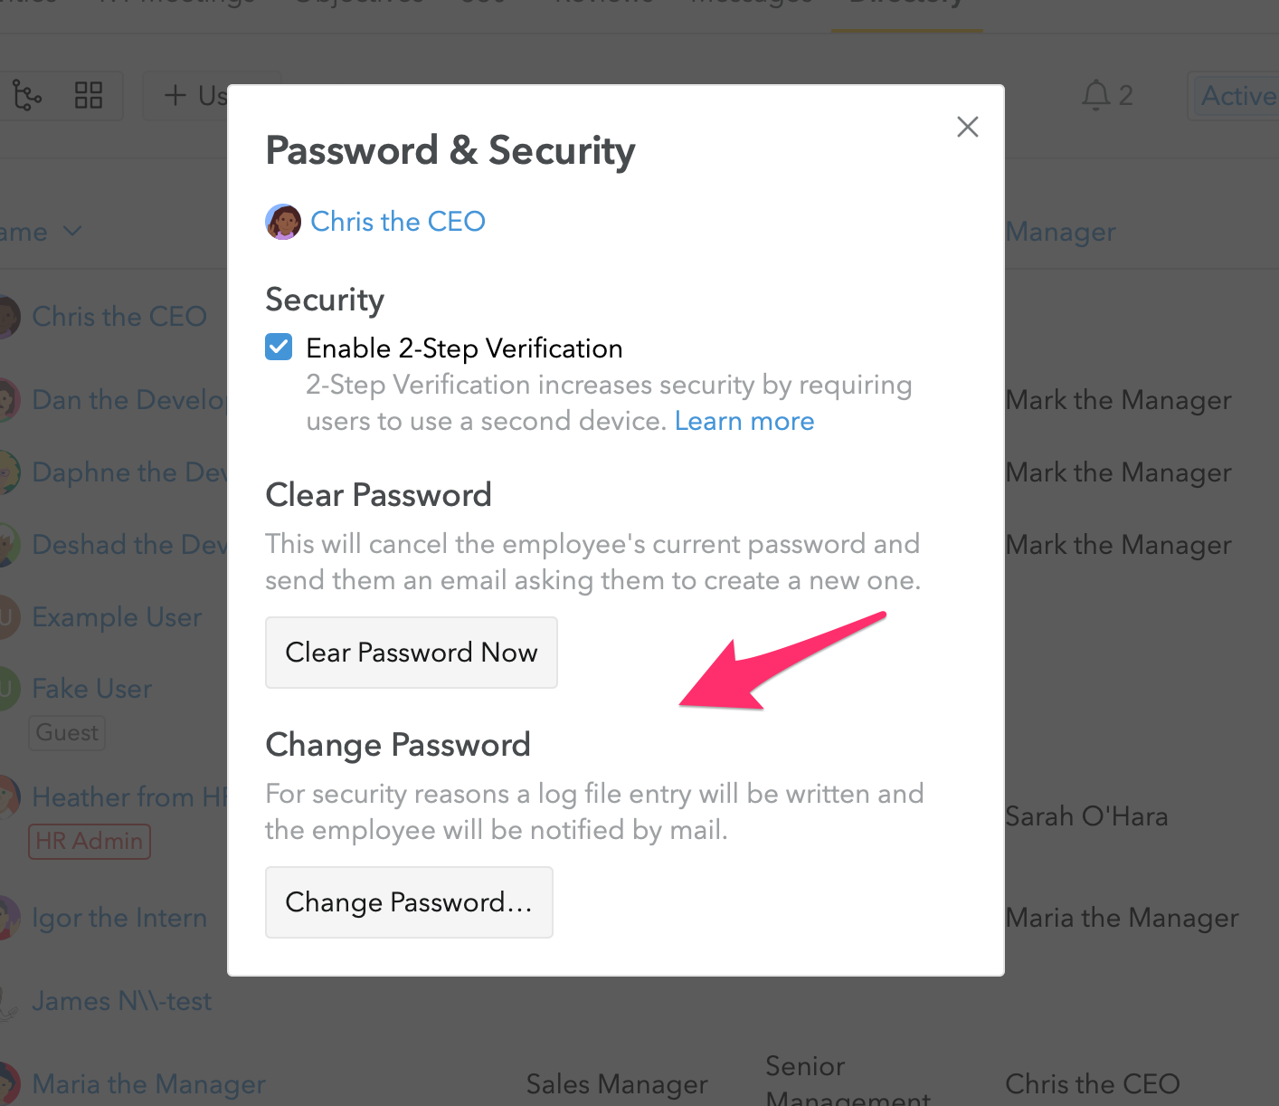This screenshot has height=1106, width=1279.
Task: Open the notifications bell
Action: click(x=1095, y=94)
